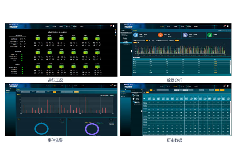This screenshot has width=234, height=145.
Task: Click the white round user avatar in the running status screen
Action: [x=114, y=26]
